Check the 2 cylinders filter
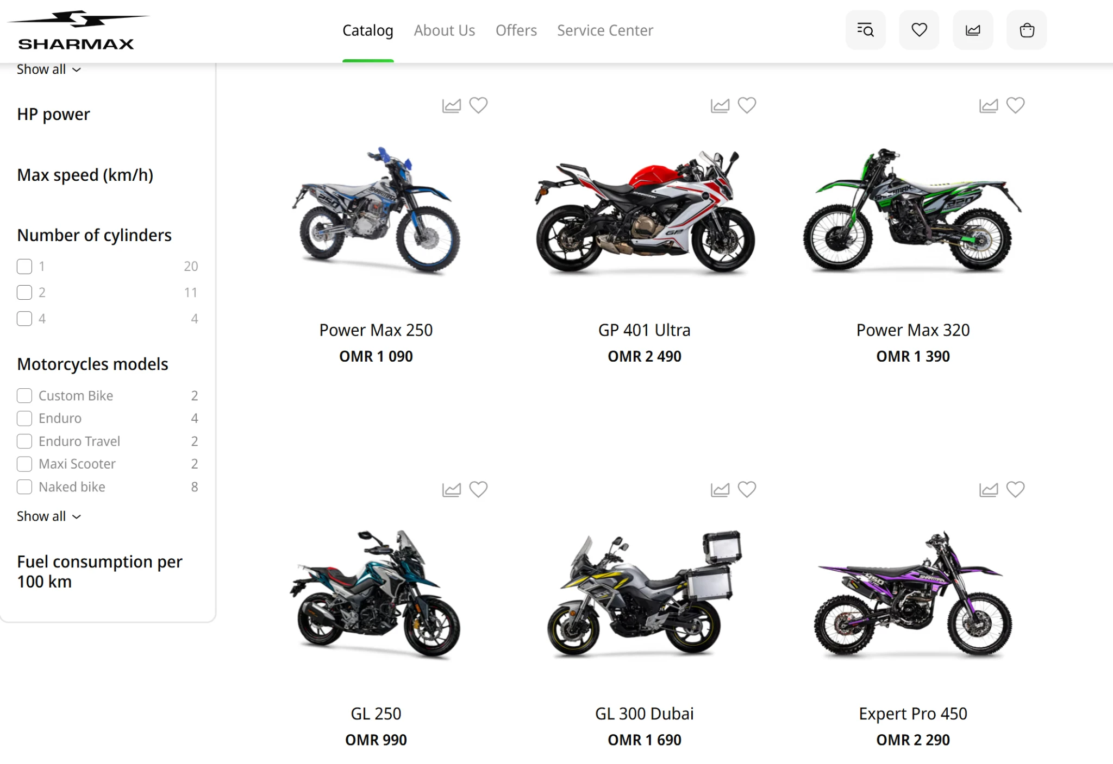Screen dimensions: 1113x764 click(24, 293)
